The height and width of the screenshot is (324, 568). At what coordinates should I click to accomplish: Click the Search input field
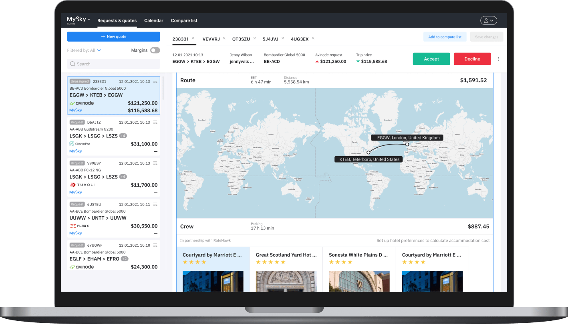113,64
